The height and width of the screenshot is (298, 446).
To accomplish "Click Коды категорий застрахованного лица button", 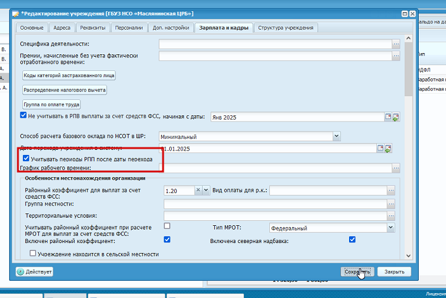I will (69, 75).
